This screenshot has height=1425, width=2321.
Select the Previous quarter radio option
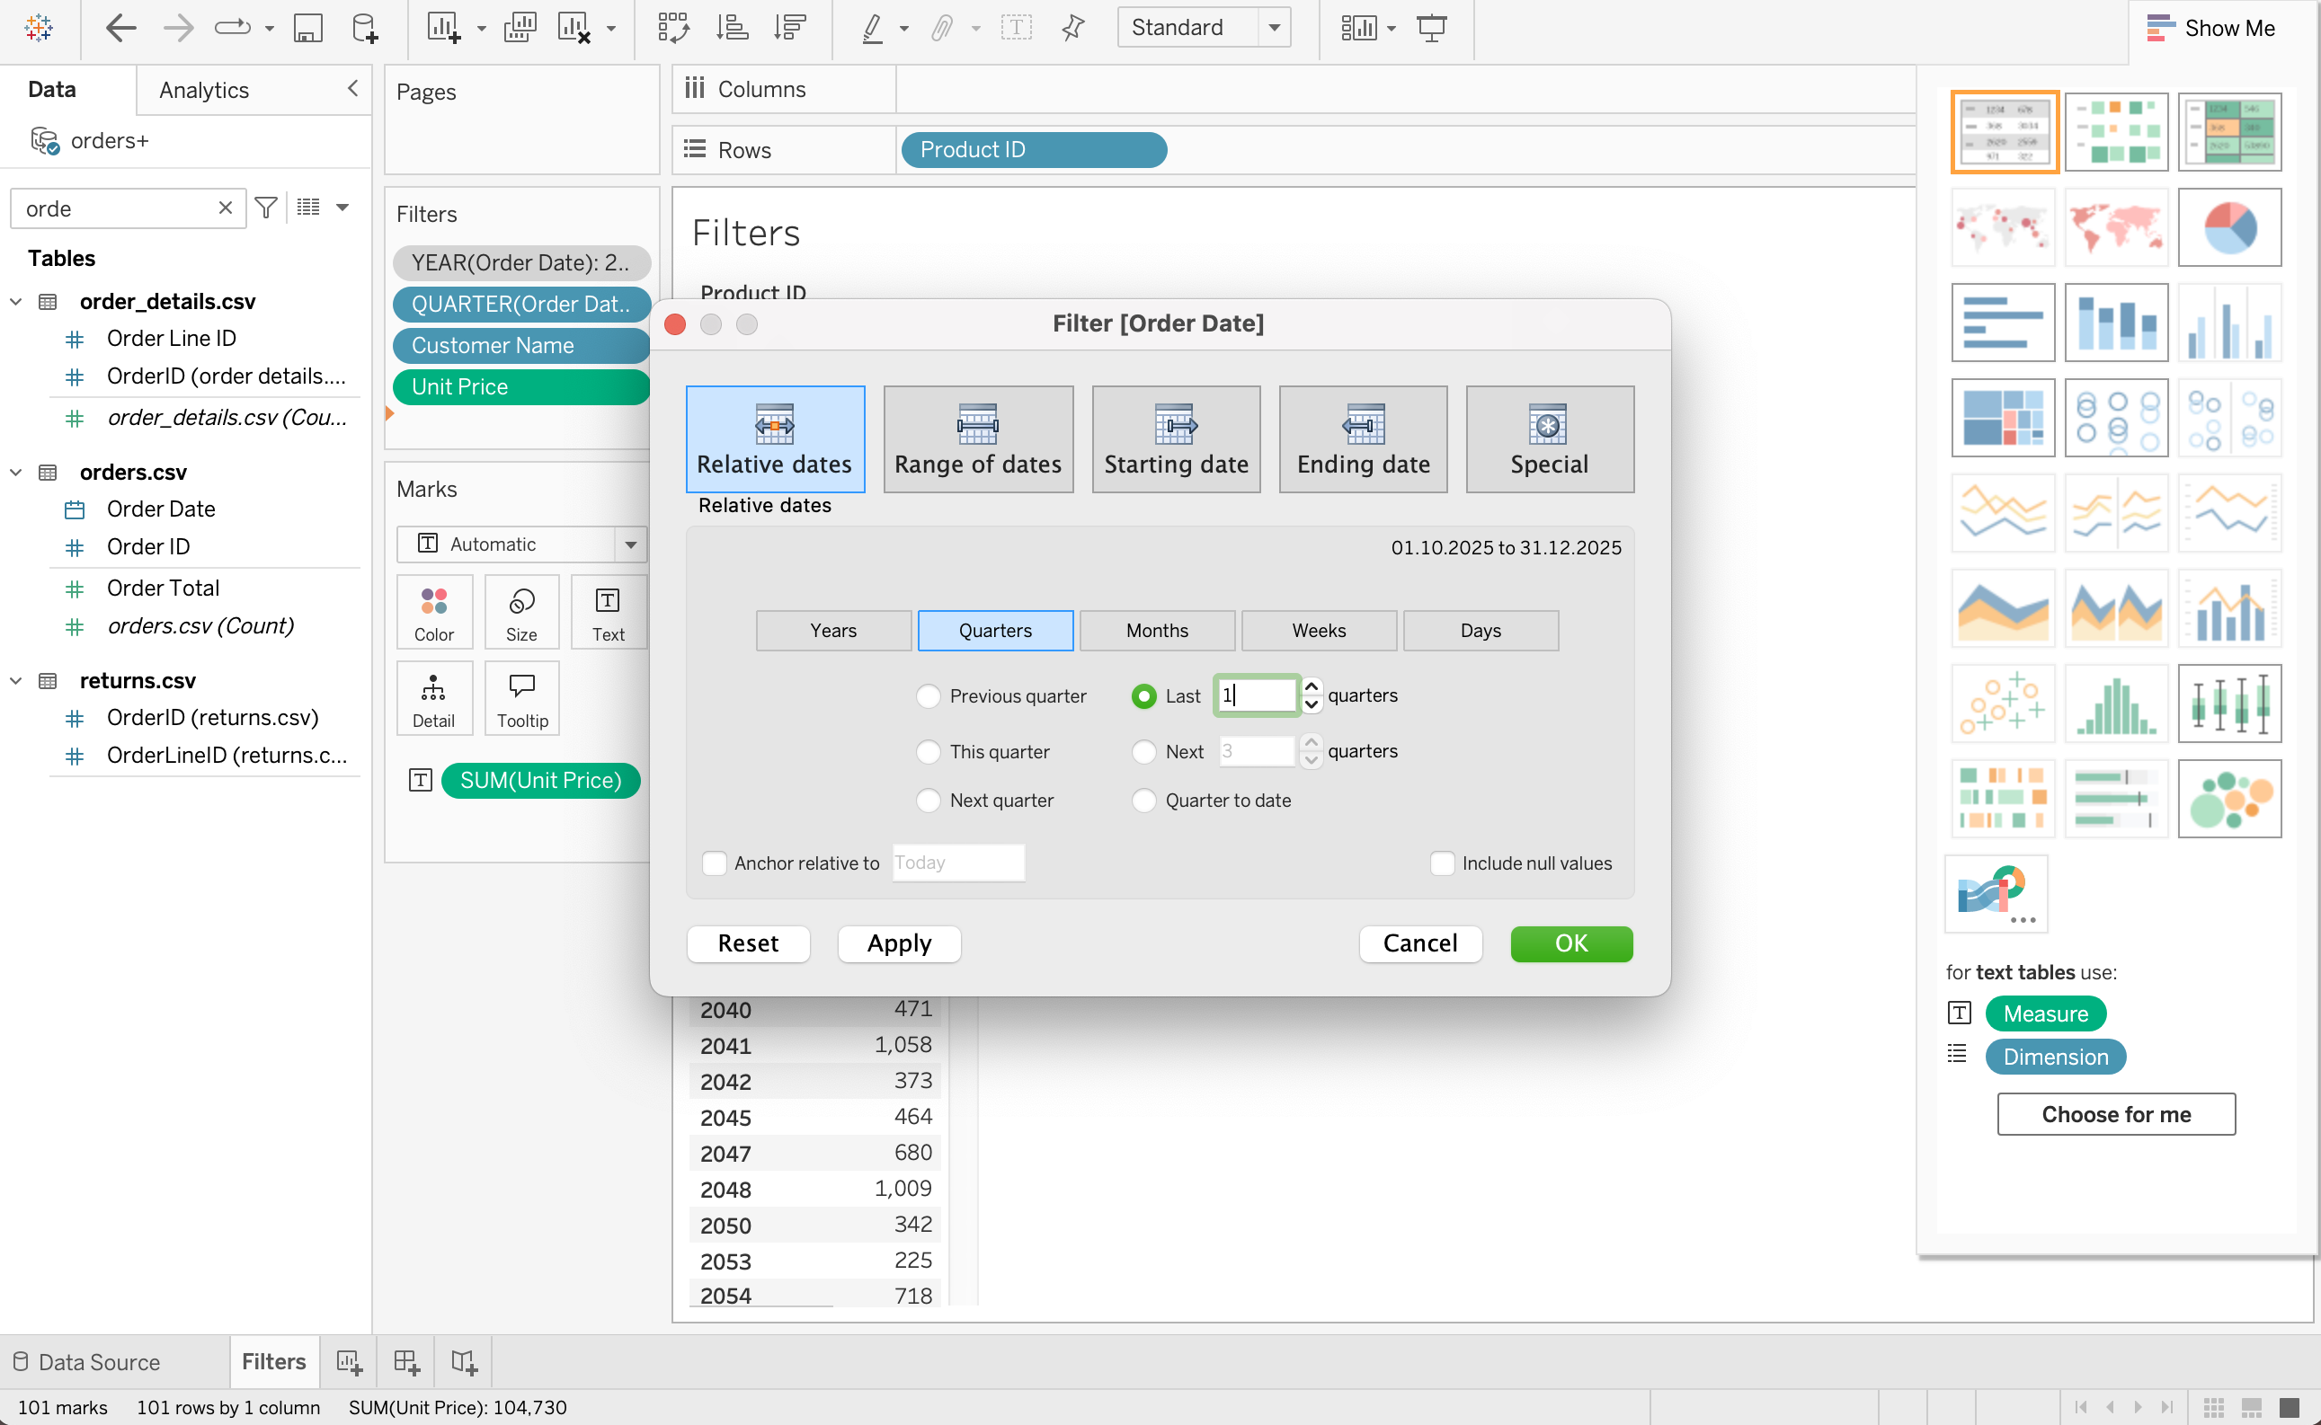pos(929,696)
